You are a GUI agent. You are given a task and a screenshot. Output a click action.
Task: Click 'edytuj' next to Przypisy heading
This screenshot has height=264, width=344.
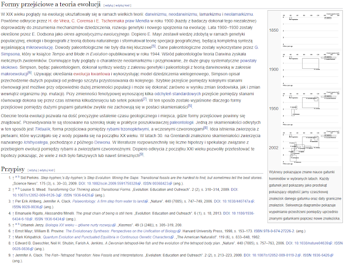(33, 170)
